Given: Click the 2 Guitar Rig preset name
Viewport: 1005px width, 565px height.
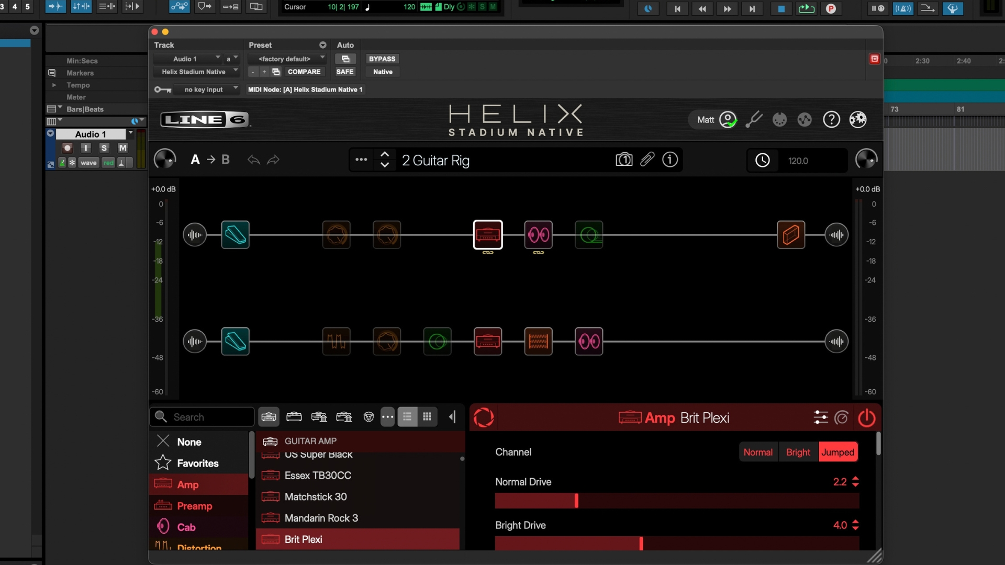Looking at the screenshot, I should (435, 160).
